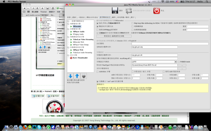
Task: Toggle autoload *.srt/*.sub subtitles checkbox
Action: point(98,82)
